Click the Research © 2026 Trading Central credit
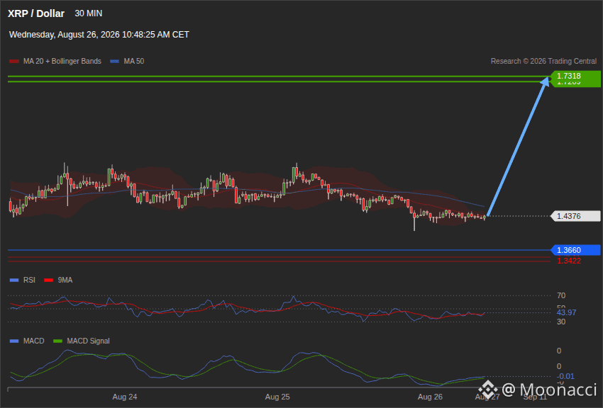This screenshot has height=408, width=603. pyautogui.click(x=543, y=62)
